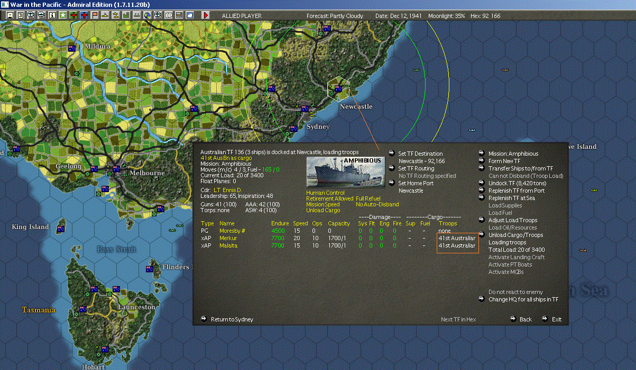Click the orange flag toolbar icon

pos(95,15)
